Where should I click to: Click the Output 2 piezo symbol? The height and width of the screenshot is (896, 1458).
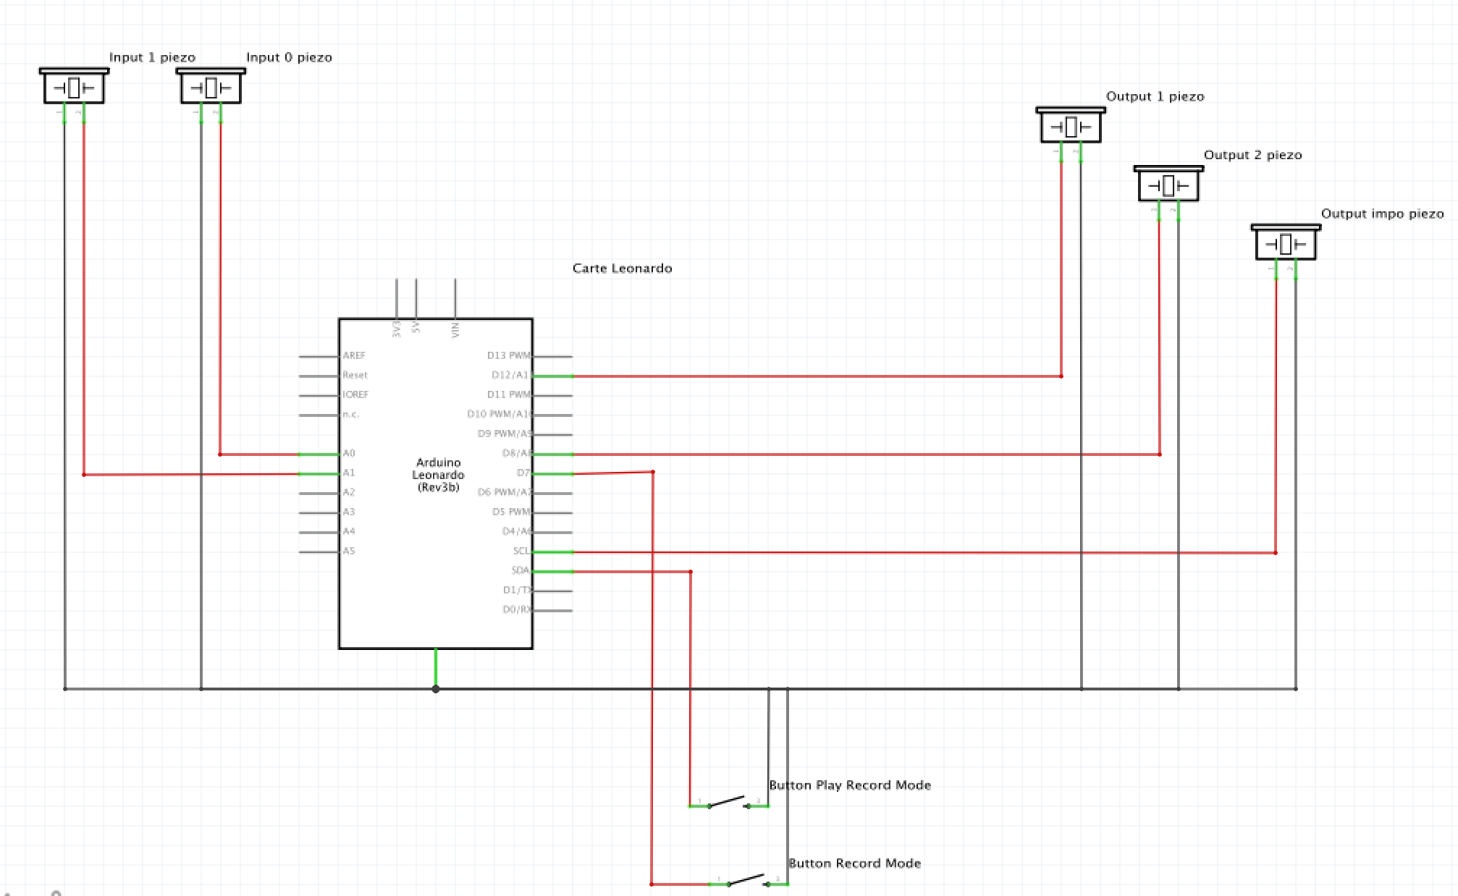pos(1168,185)
